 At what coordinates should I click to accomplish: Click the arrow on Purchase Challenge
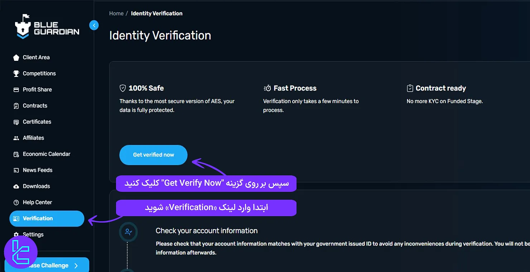click(x=76, y=266)
